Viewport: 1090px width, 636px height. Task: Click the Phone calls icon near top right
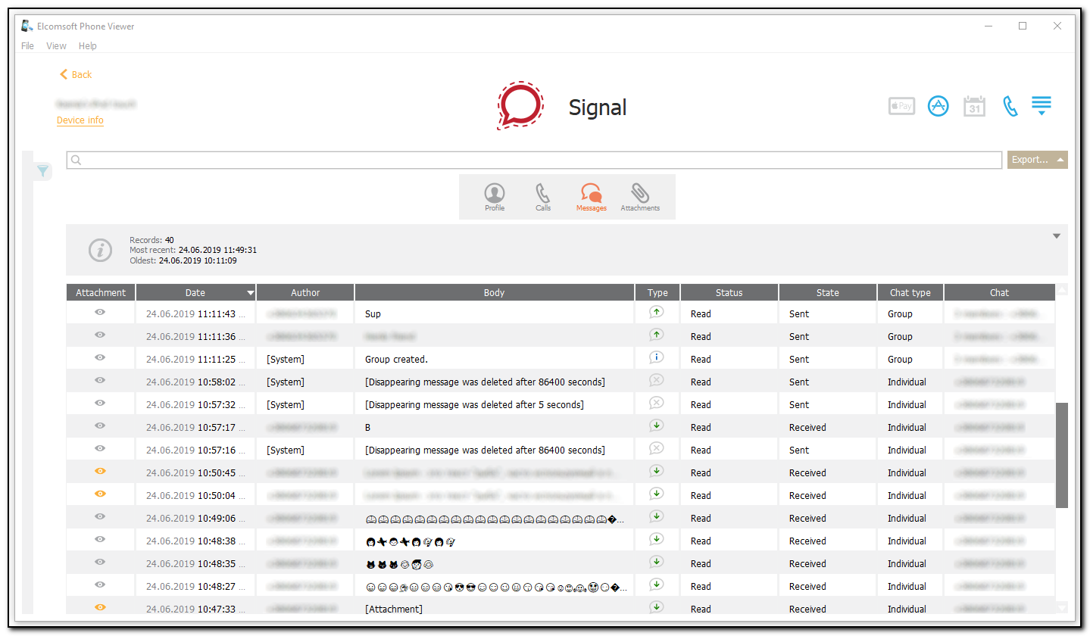1010,106
